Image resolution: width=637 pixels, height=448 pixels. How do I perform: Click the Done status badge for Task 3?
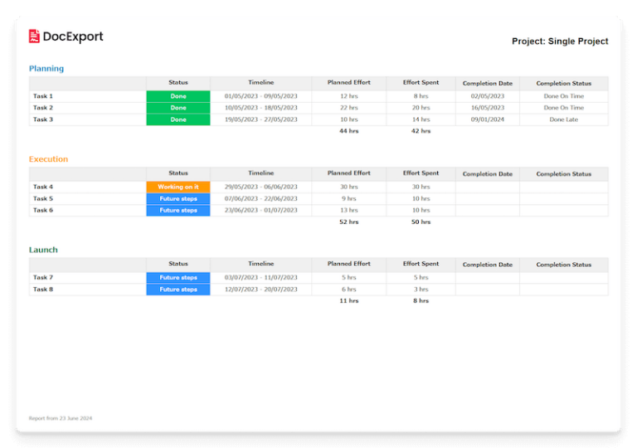coord(178,119)
